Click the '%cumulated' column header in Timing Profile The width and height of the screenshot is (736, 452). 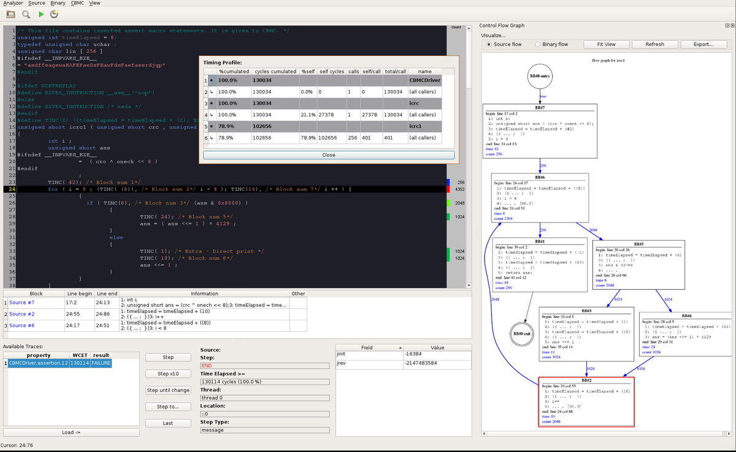[233, 72]
